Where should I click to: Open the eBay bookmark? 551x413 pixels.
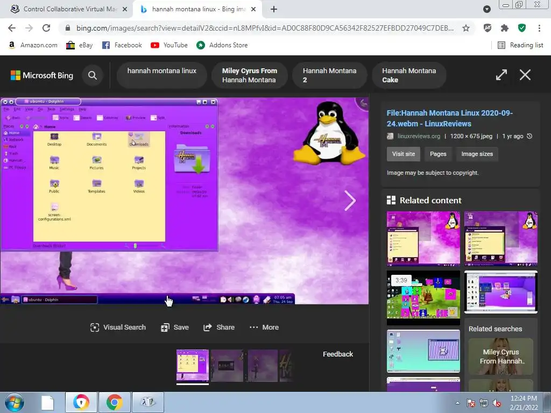click(x=80, y=45)
